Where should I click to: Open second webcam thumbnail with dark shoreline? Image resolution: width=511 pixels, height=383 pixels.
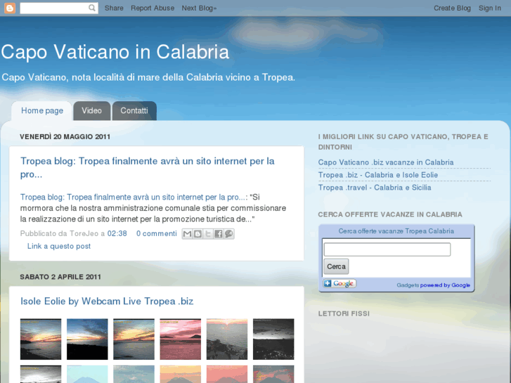point(87,339)
